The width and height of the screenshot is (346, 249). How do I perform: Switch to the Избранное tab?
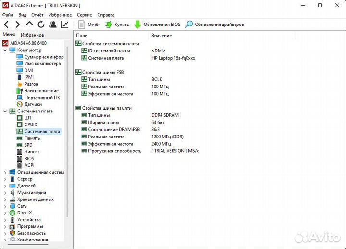pos(32,35)
